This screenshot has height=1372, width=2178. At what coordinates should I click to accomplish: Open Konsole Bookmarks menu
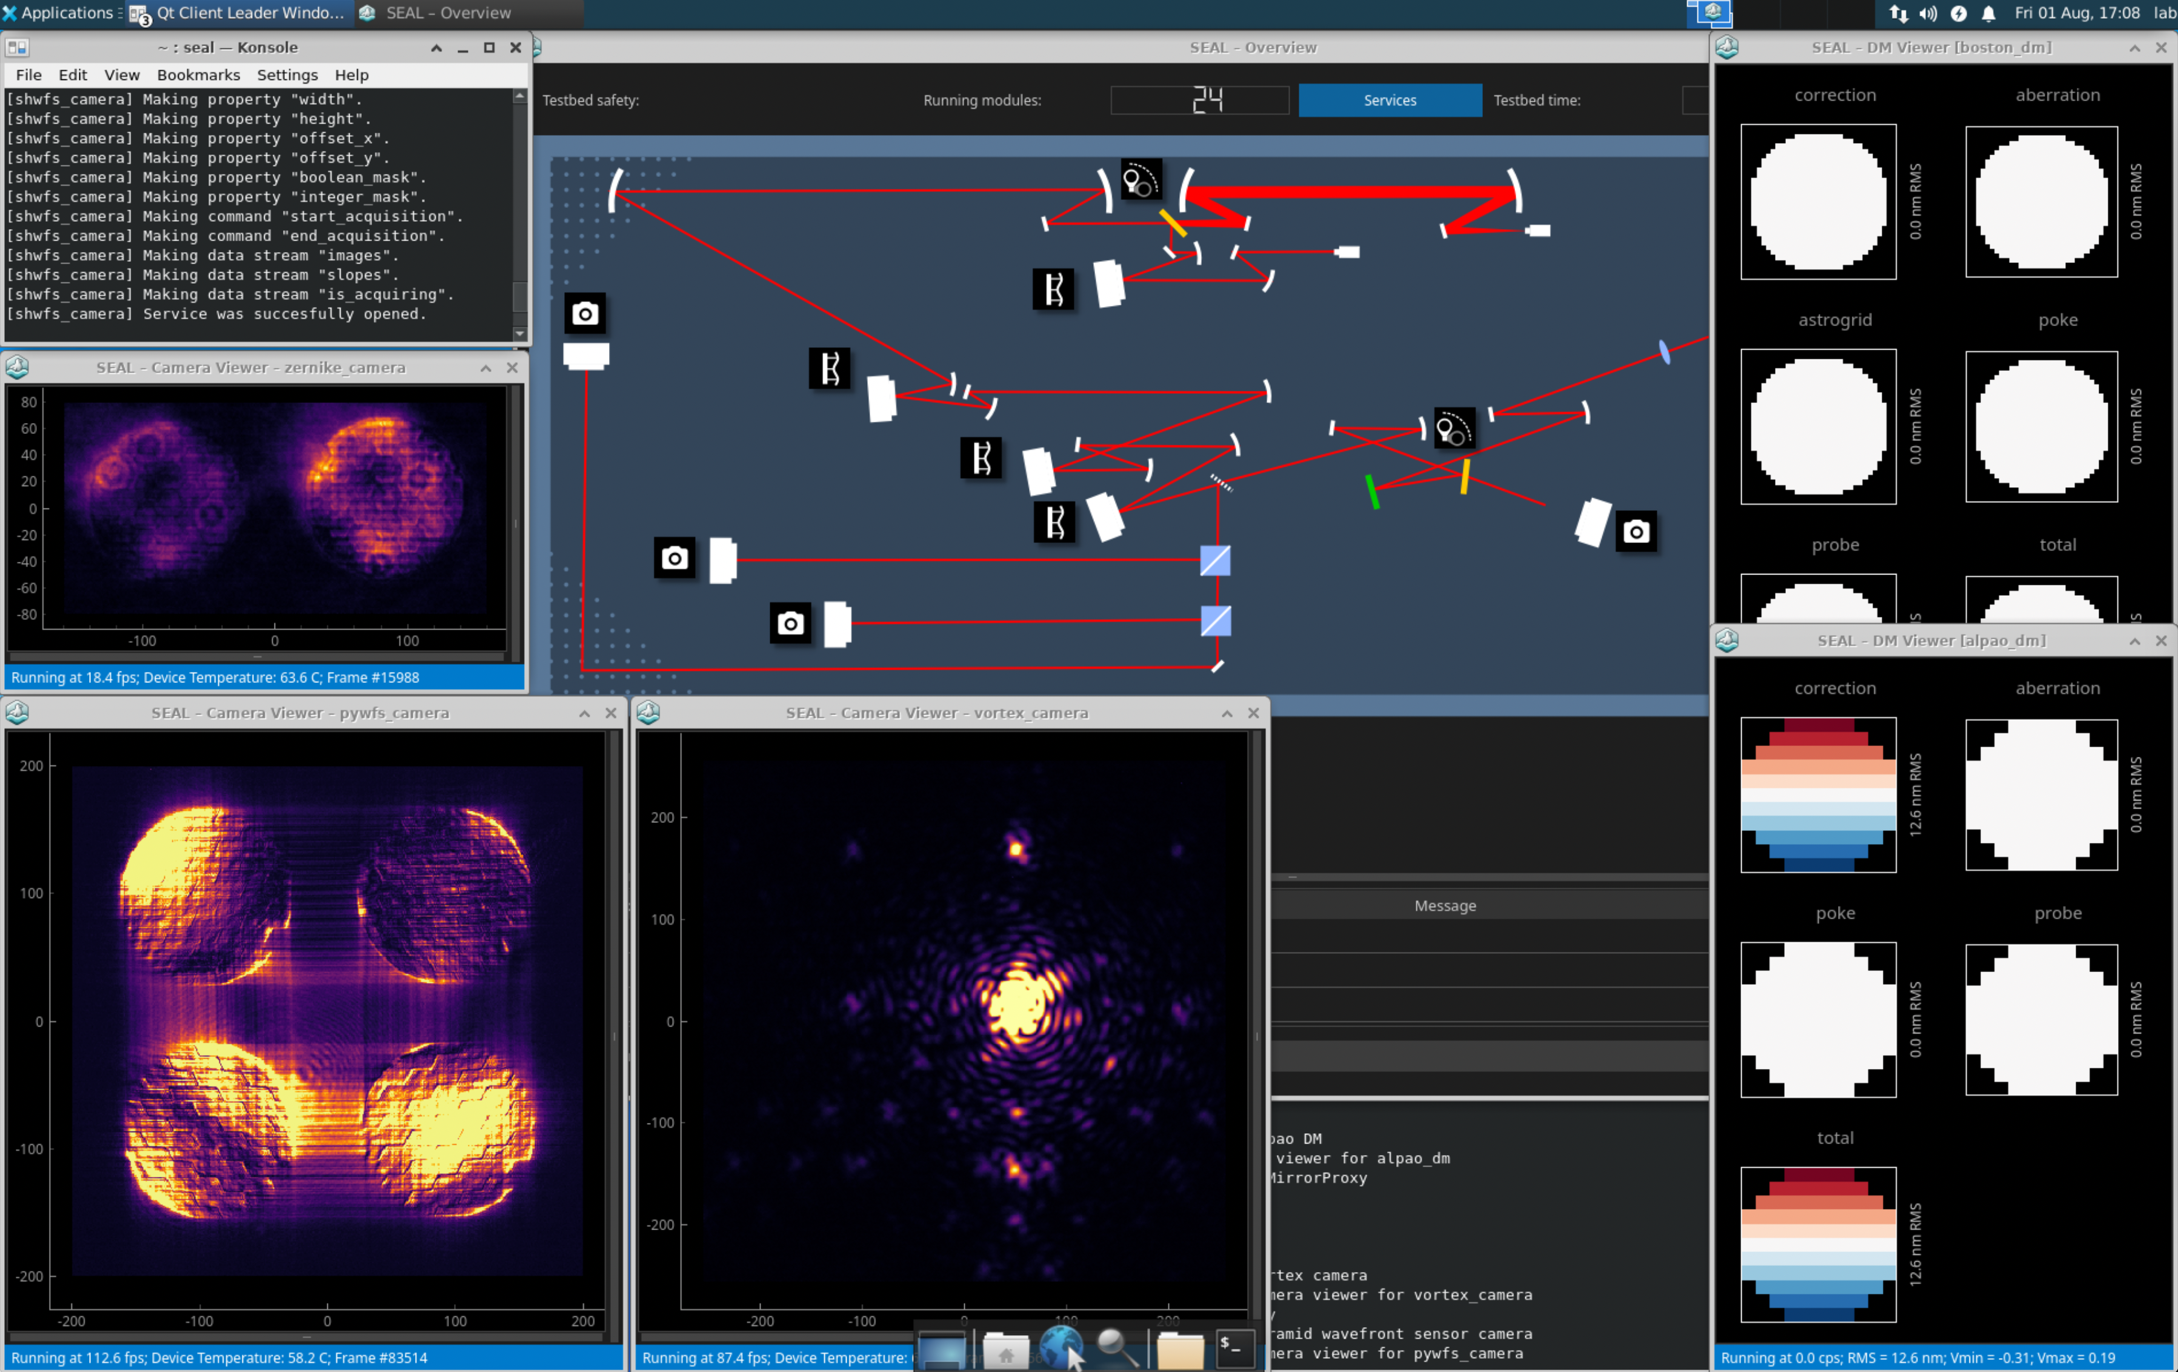(198, 75)
